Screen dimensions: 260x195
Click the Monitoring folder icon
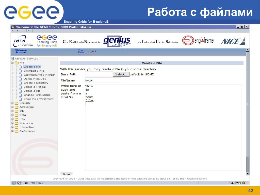17,123
